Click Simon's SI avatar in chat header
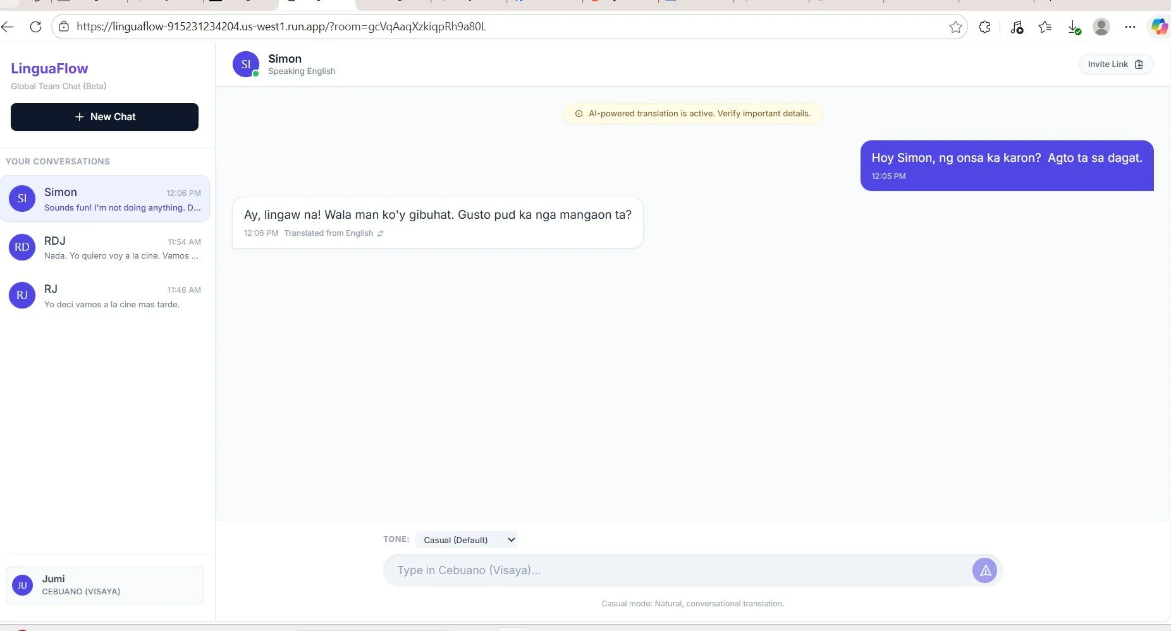 [x=246, y=64]
